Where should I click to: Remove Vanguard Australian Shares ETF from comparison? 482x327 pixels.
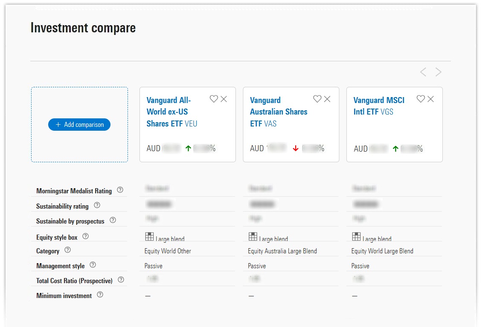coord(328,99)
